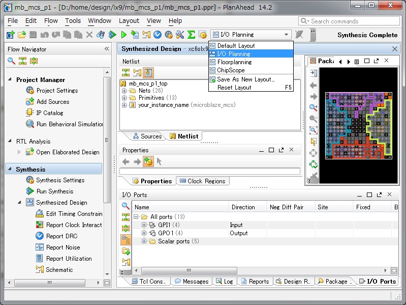Click Synthesis Settings link

(x=60, y=180)
